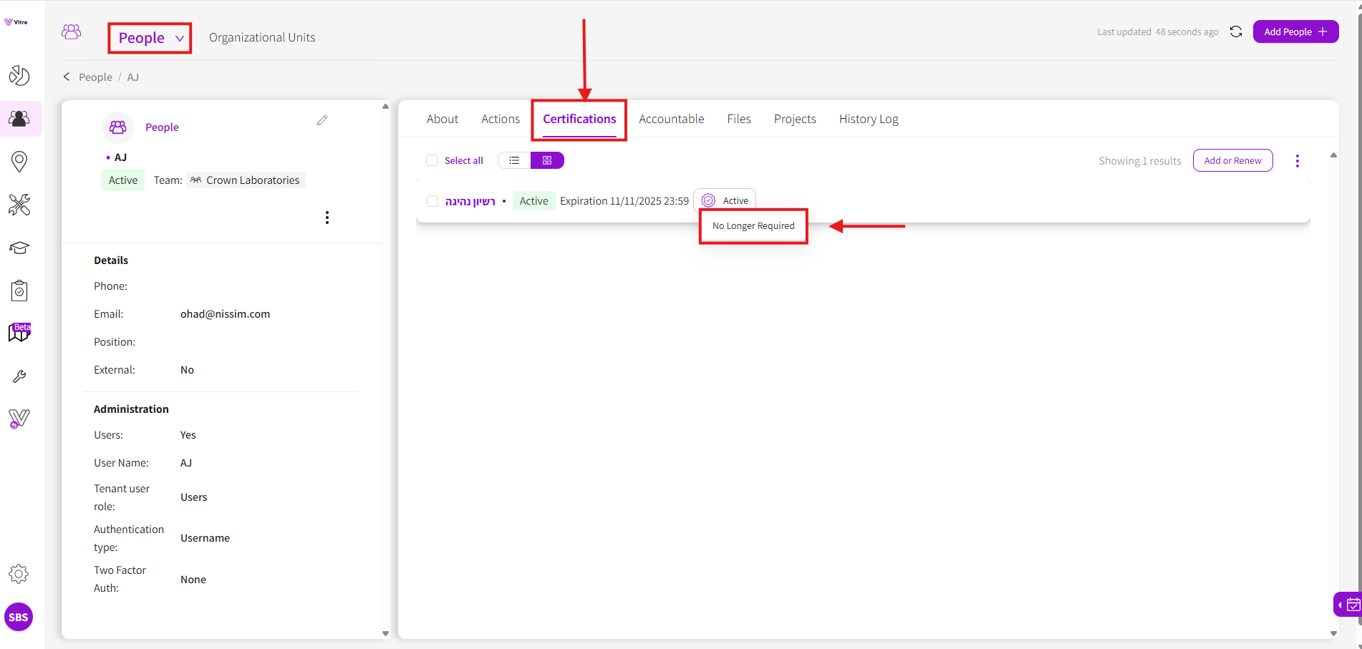1362x649 pixels.
Task: Open the calendar widget at right edge
Action: [1349, 605]
